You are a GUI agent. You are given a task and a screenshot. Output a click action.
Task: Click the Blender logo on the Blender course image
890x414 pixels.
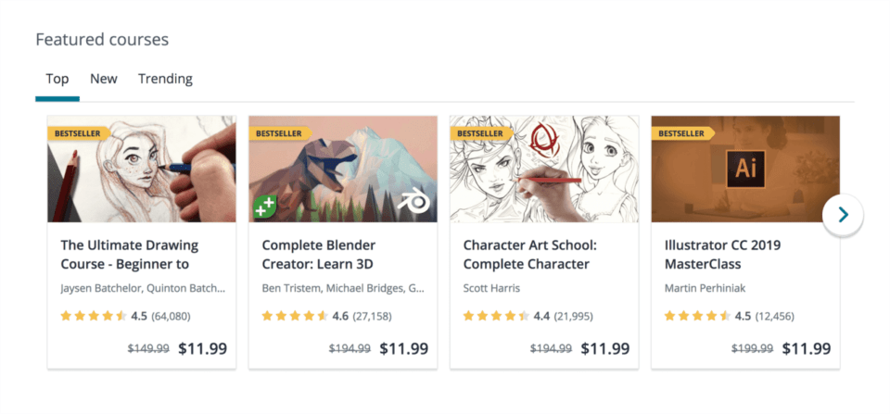(413, 203)
